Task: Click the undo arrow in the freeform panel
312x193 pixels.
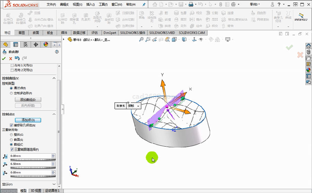Action: point(17,58)
